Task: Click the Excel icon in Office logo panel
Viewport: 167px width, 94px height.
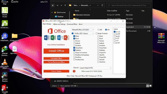Action: point(53,38)
